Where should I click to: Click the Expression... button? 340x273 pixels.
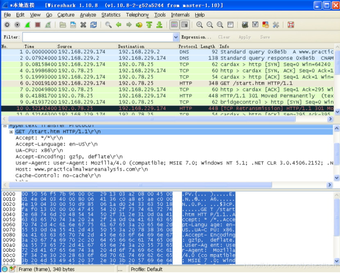pyautogui.click(x=196, y=37)
